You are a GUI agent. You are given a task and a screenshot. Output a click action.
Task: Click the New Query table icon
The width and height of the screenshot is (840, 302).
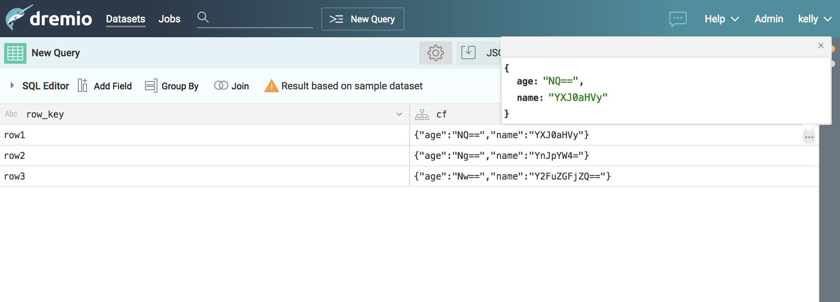coord(15,53)
